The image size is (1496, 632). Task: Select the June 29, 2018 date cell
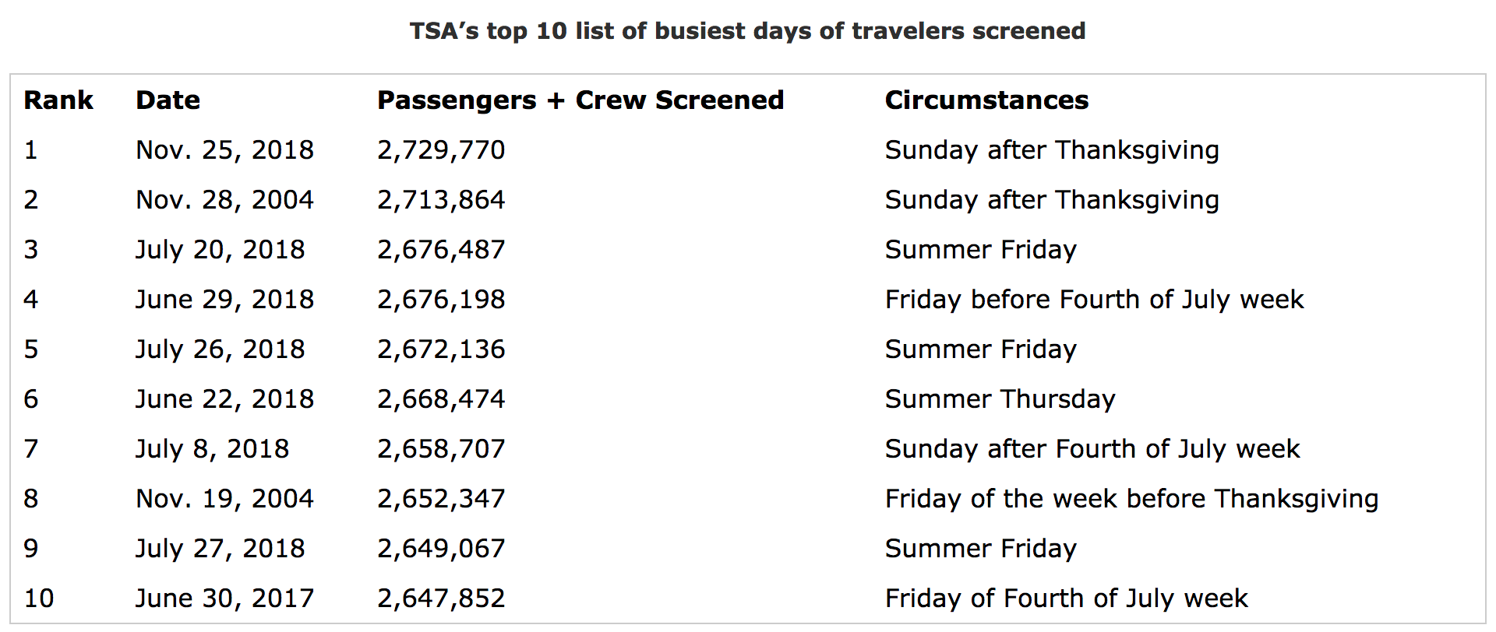click(x=224, y=300)
